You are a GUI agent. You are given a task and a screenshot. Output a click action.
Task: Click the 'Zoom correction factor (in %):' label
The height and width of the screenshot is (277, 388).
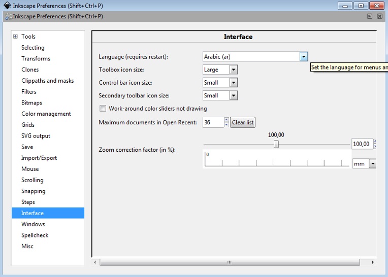click(137, 150)
